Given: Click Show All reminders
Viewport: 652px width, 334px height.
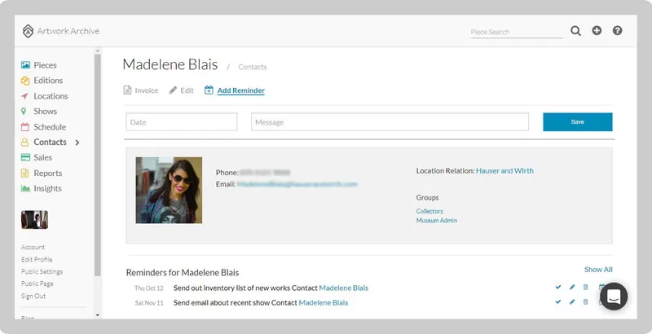Looking at the screenshot, I should 598,269.
